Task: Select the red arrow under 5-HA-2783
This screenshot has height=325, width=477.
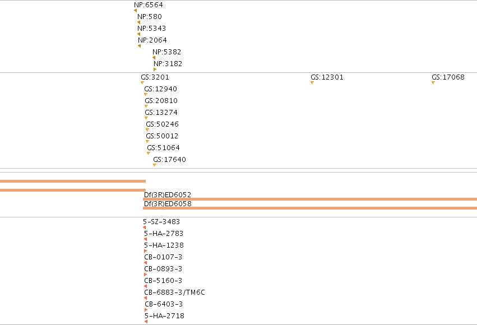Action: click(x=145, y=239)
